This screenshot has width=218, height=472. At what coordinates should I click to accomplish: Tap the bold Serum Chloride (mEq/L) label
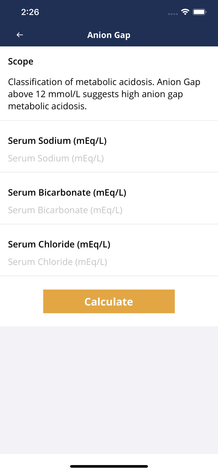click(x=59, y=244)
